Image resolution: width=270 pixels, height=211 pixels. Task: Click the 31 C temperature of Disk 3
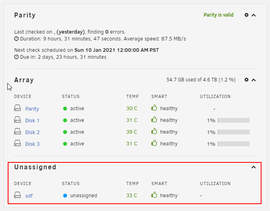point(132,144)
